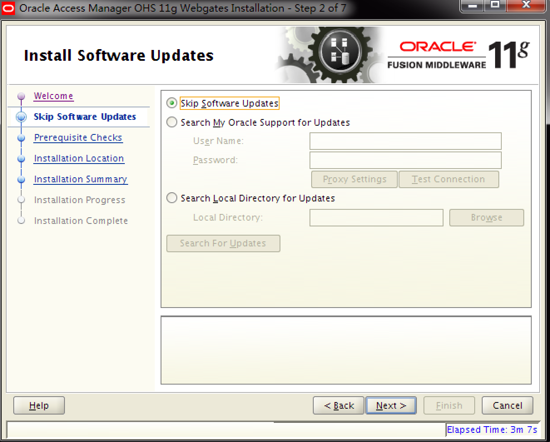Click the current step indicator bullet
This screenshot has width=550, height=442.
[21, 117]
